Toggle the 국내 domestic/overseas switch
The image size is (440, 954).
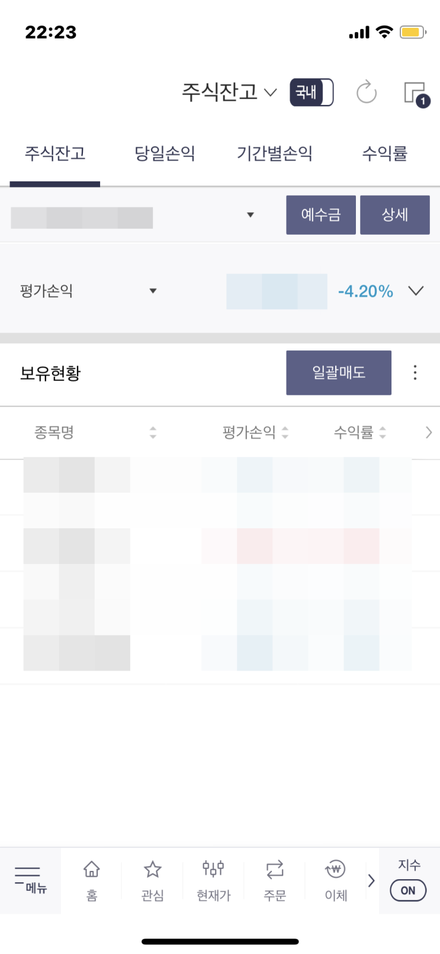pyautogui.click(x=311, y=92)
